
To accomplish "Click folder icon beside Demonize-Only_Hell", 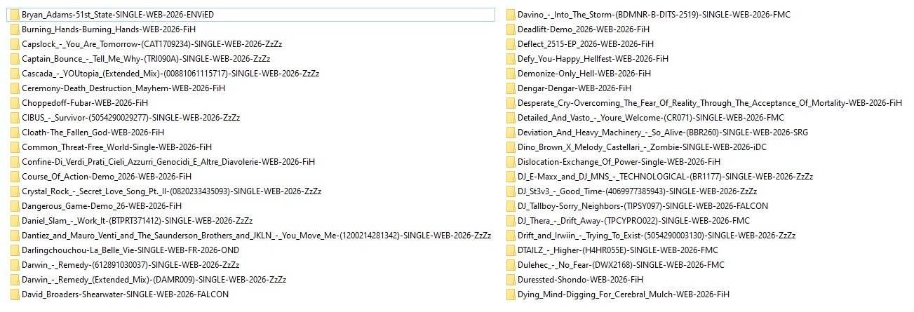I will tap(510, 73).
